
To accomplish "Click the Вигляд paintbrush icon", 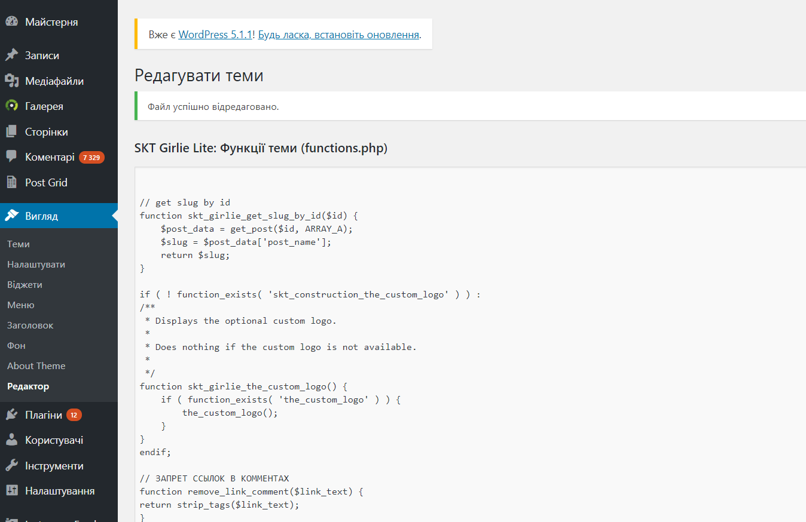I will pos(12,216).
